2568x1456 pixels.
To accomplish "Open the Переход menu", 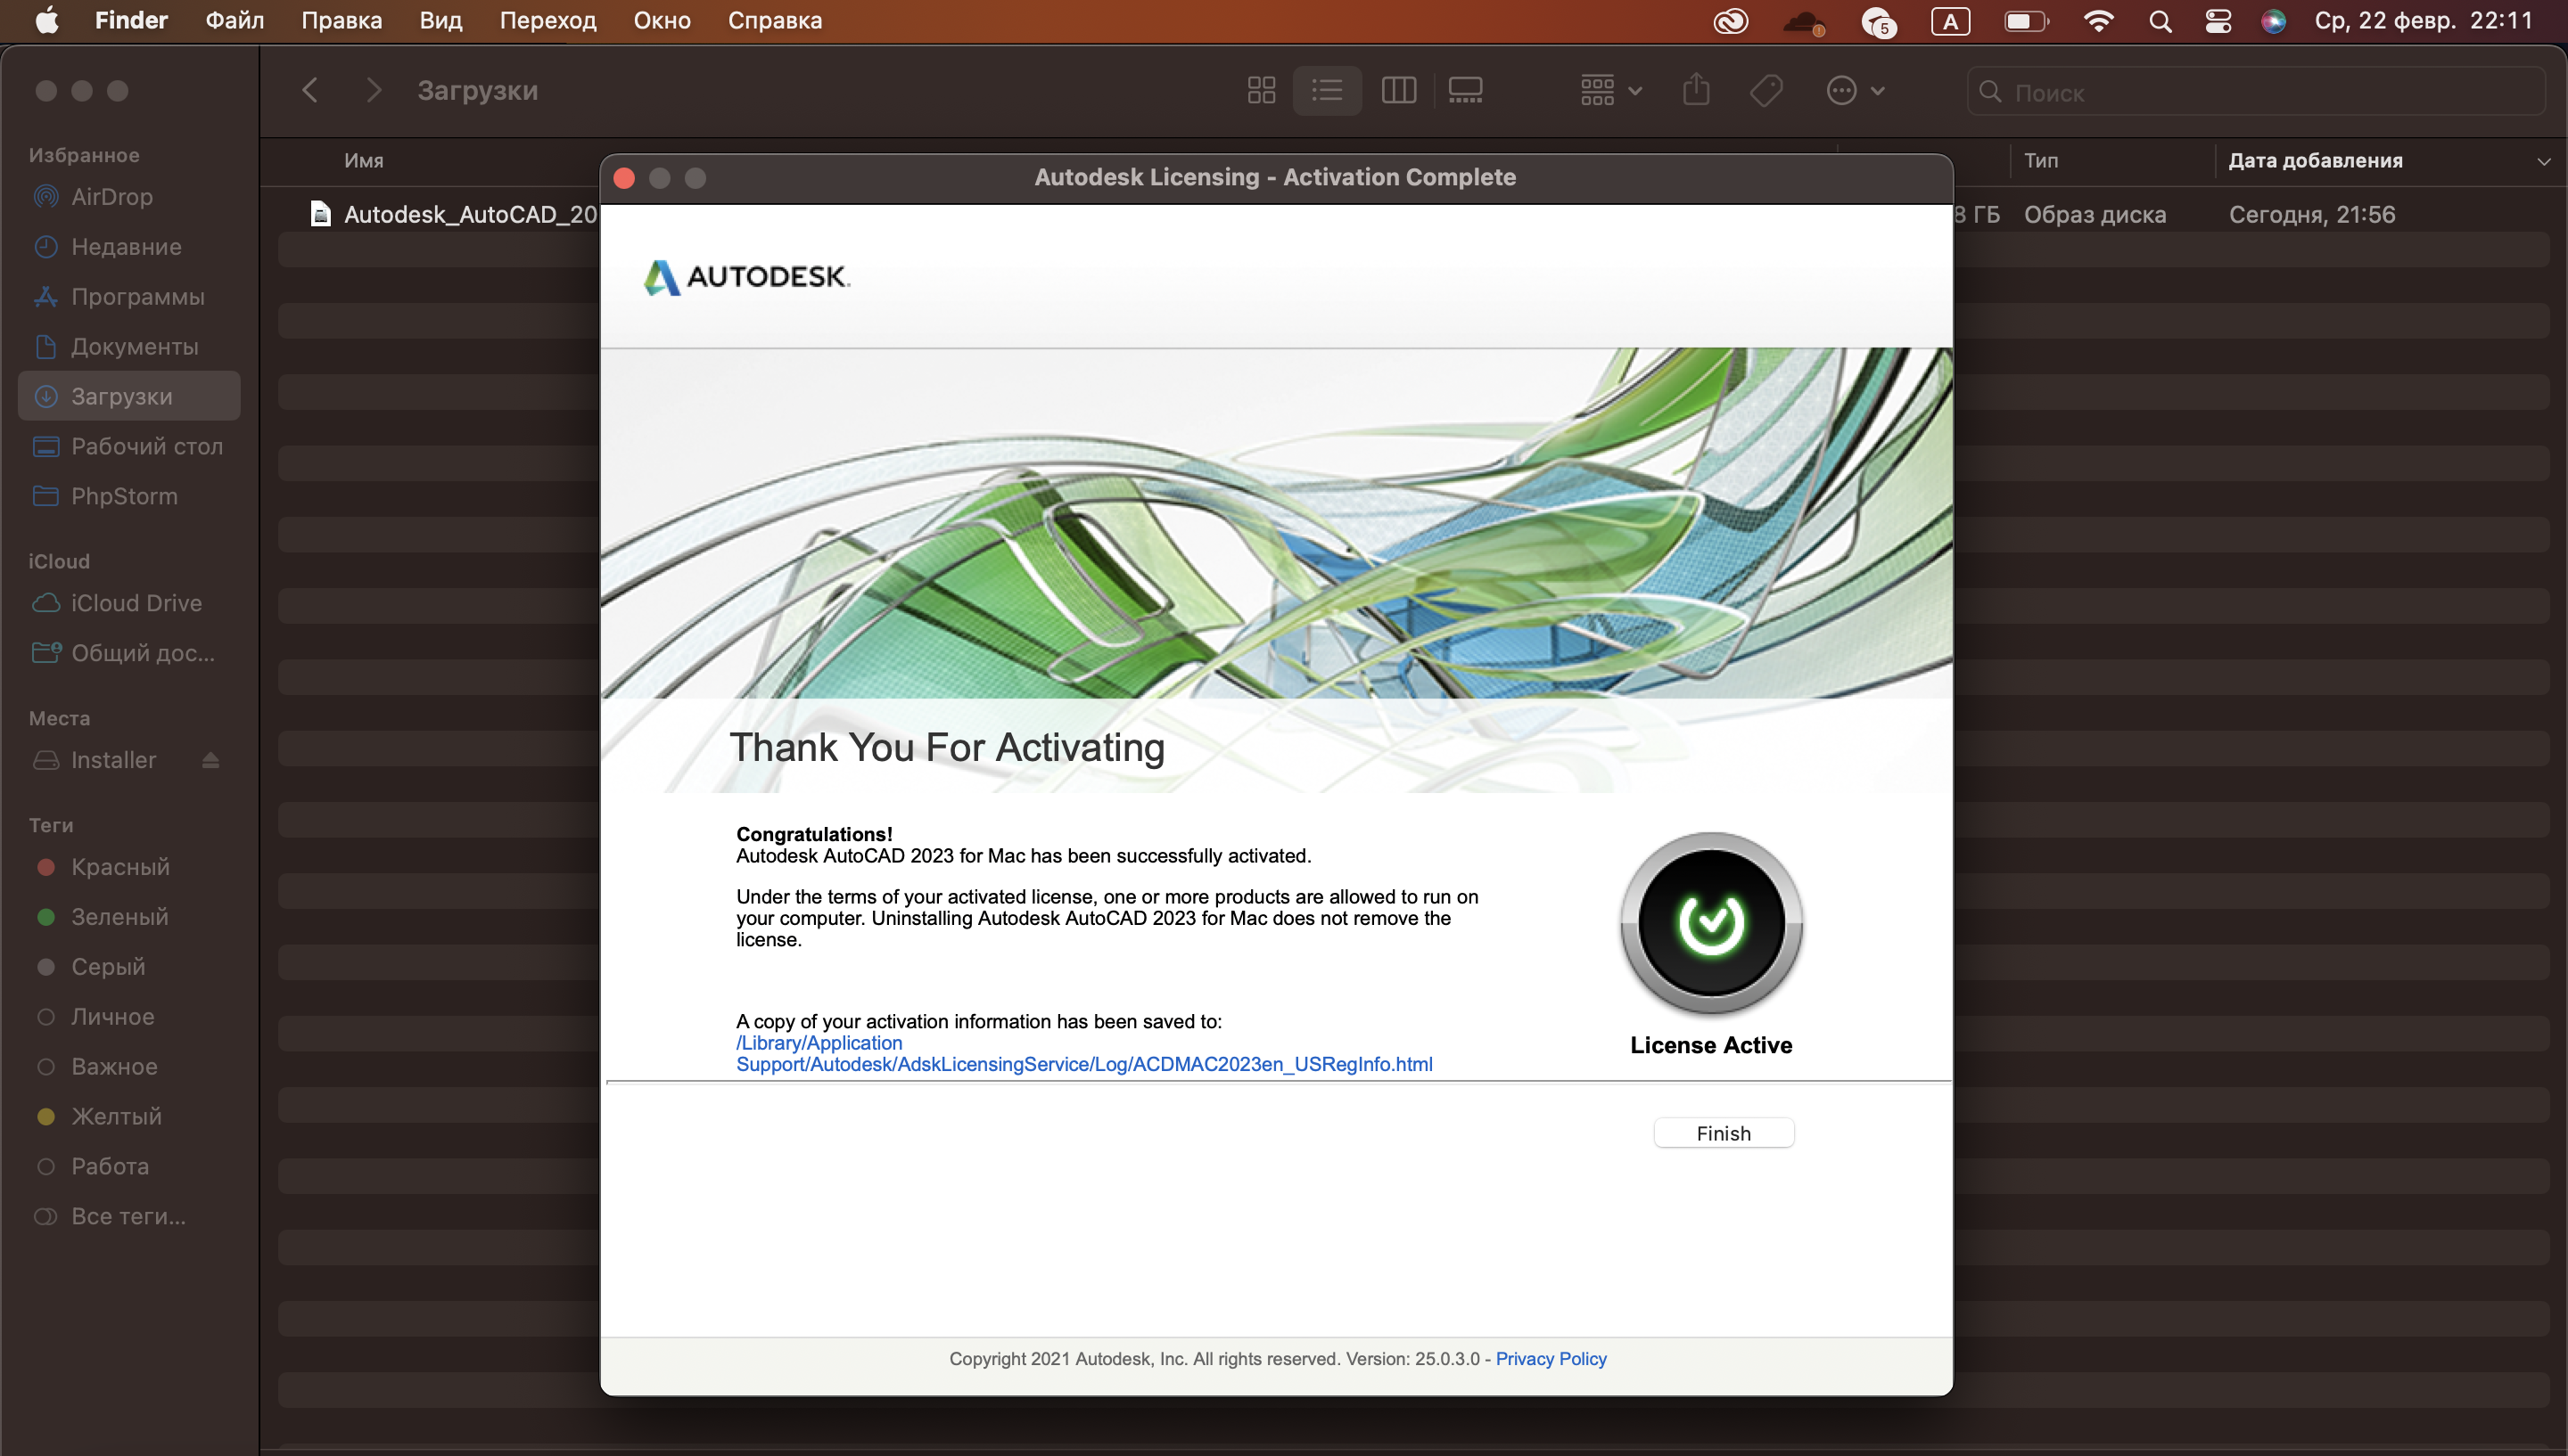I will (x=547, y=20).
